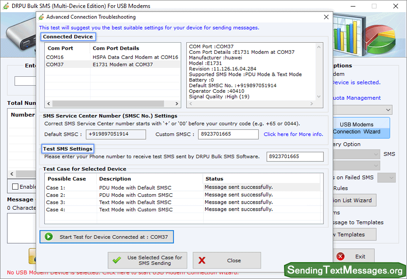Viewport: 407px width, 279px height.
Task: Minimize the DRPU Bulk SMS main window
Action: (x=353, y=6)
